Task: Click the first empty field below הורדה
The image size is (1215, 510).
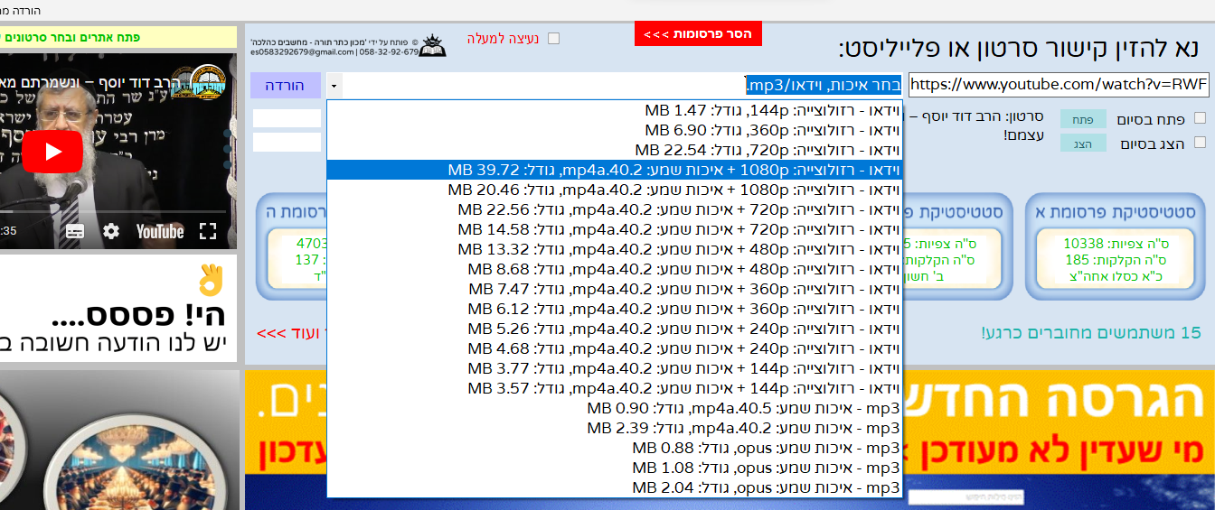Action: click(287, 119)
